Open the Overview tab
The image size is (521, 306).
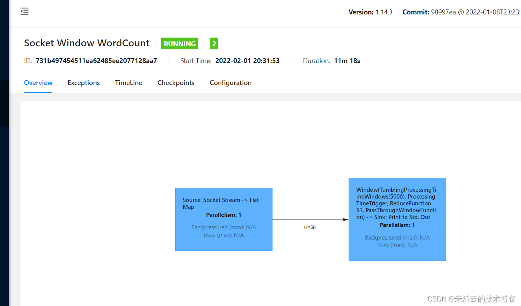click(38, 83)
